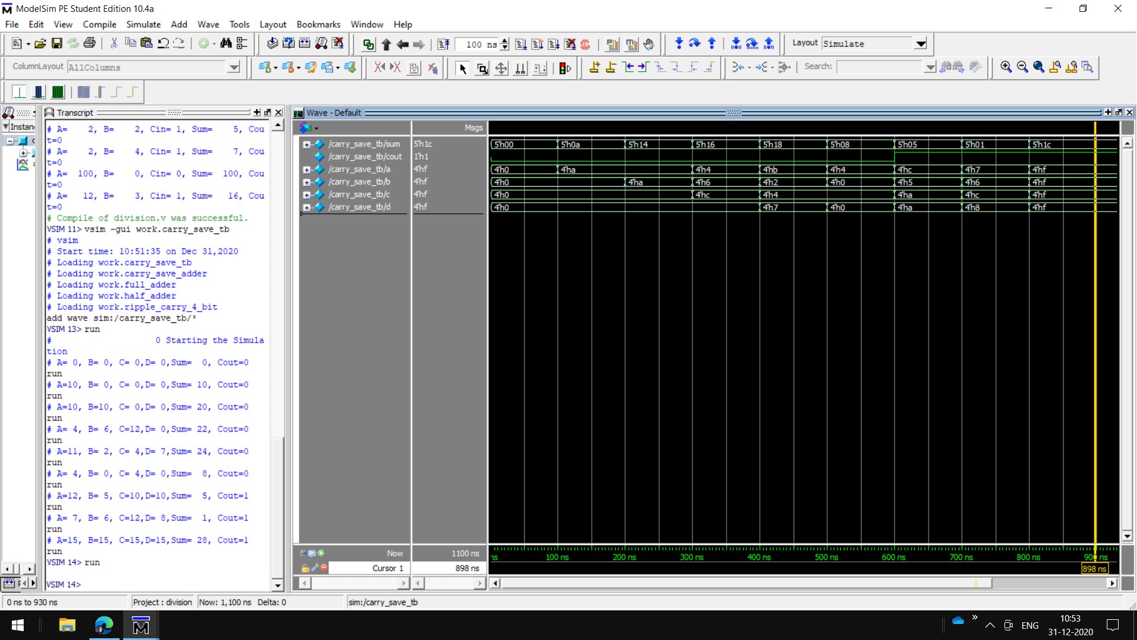Open the Wave menu
1137x640 pixels.
click(x=208, y=24)
